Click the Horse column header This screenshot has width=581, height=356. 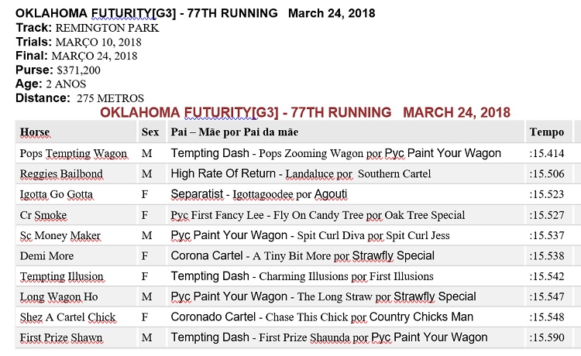34,132
